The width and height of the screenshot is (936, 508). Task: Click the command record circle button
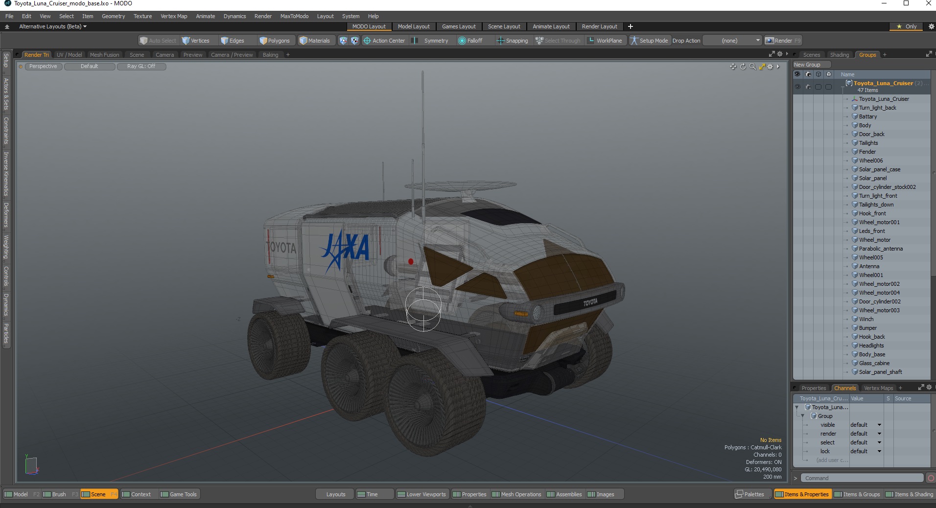point(931,478)
